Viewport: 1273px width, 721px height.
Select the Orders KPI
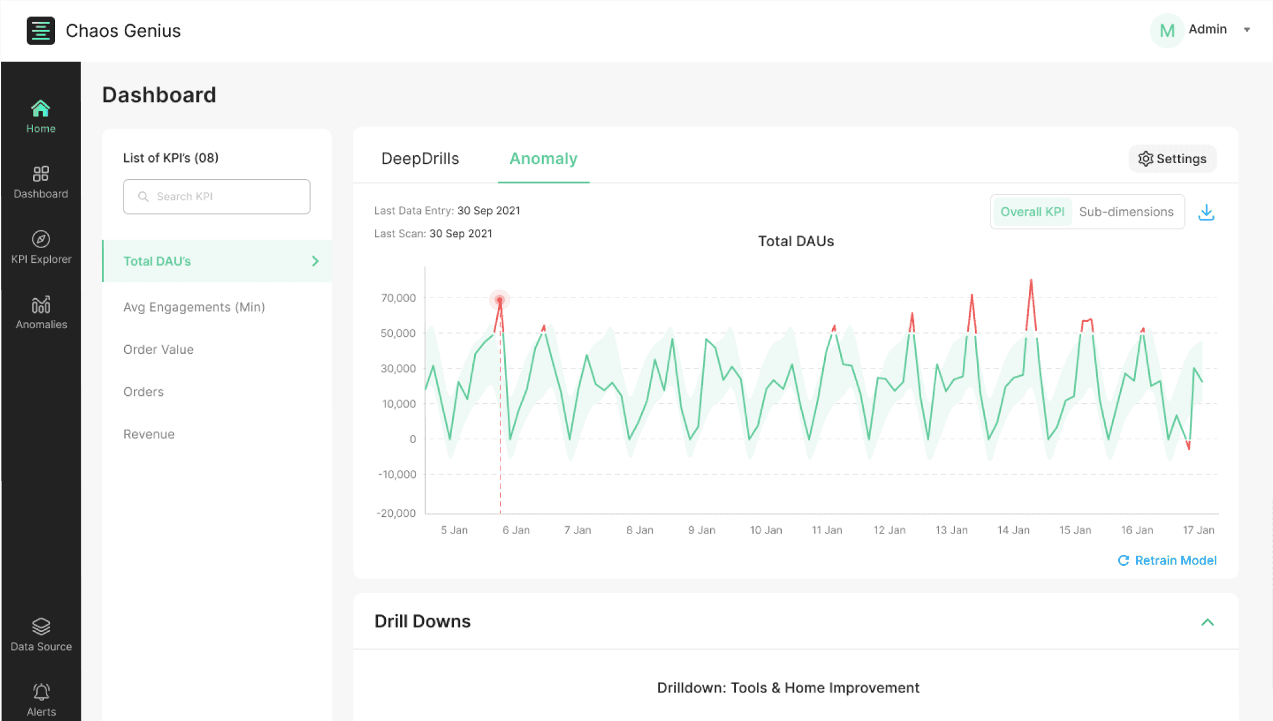(x=144, y=392)
